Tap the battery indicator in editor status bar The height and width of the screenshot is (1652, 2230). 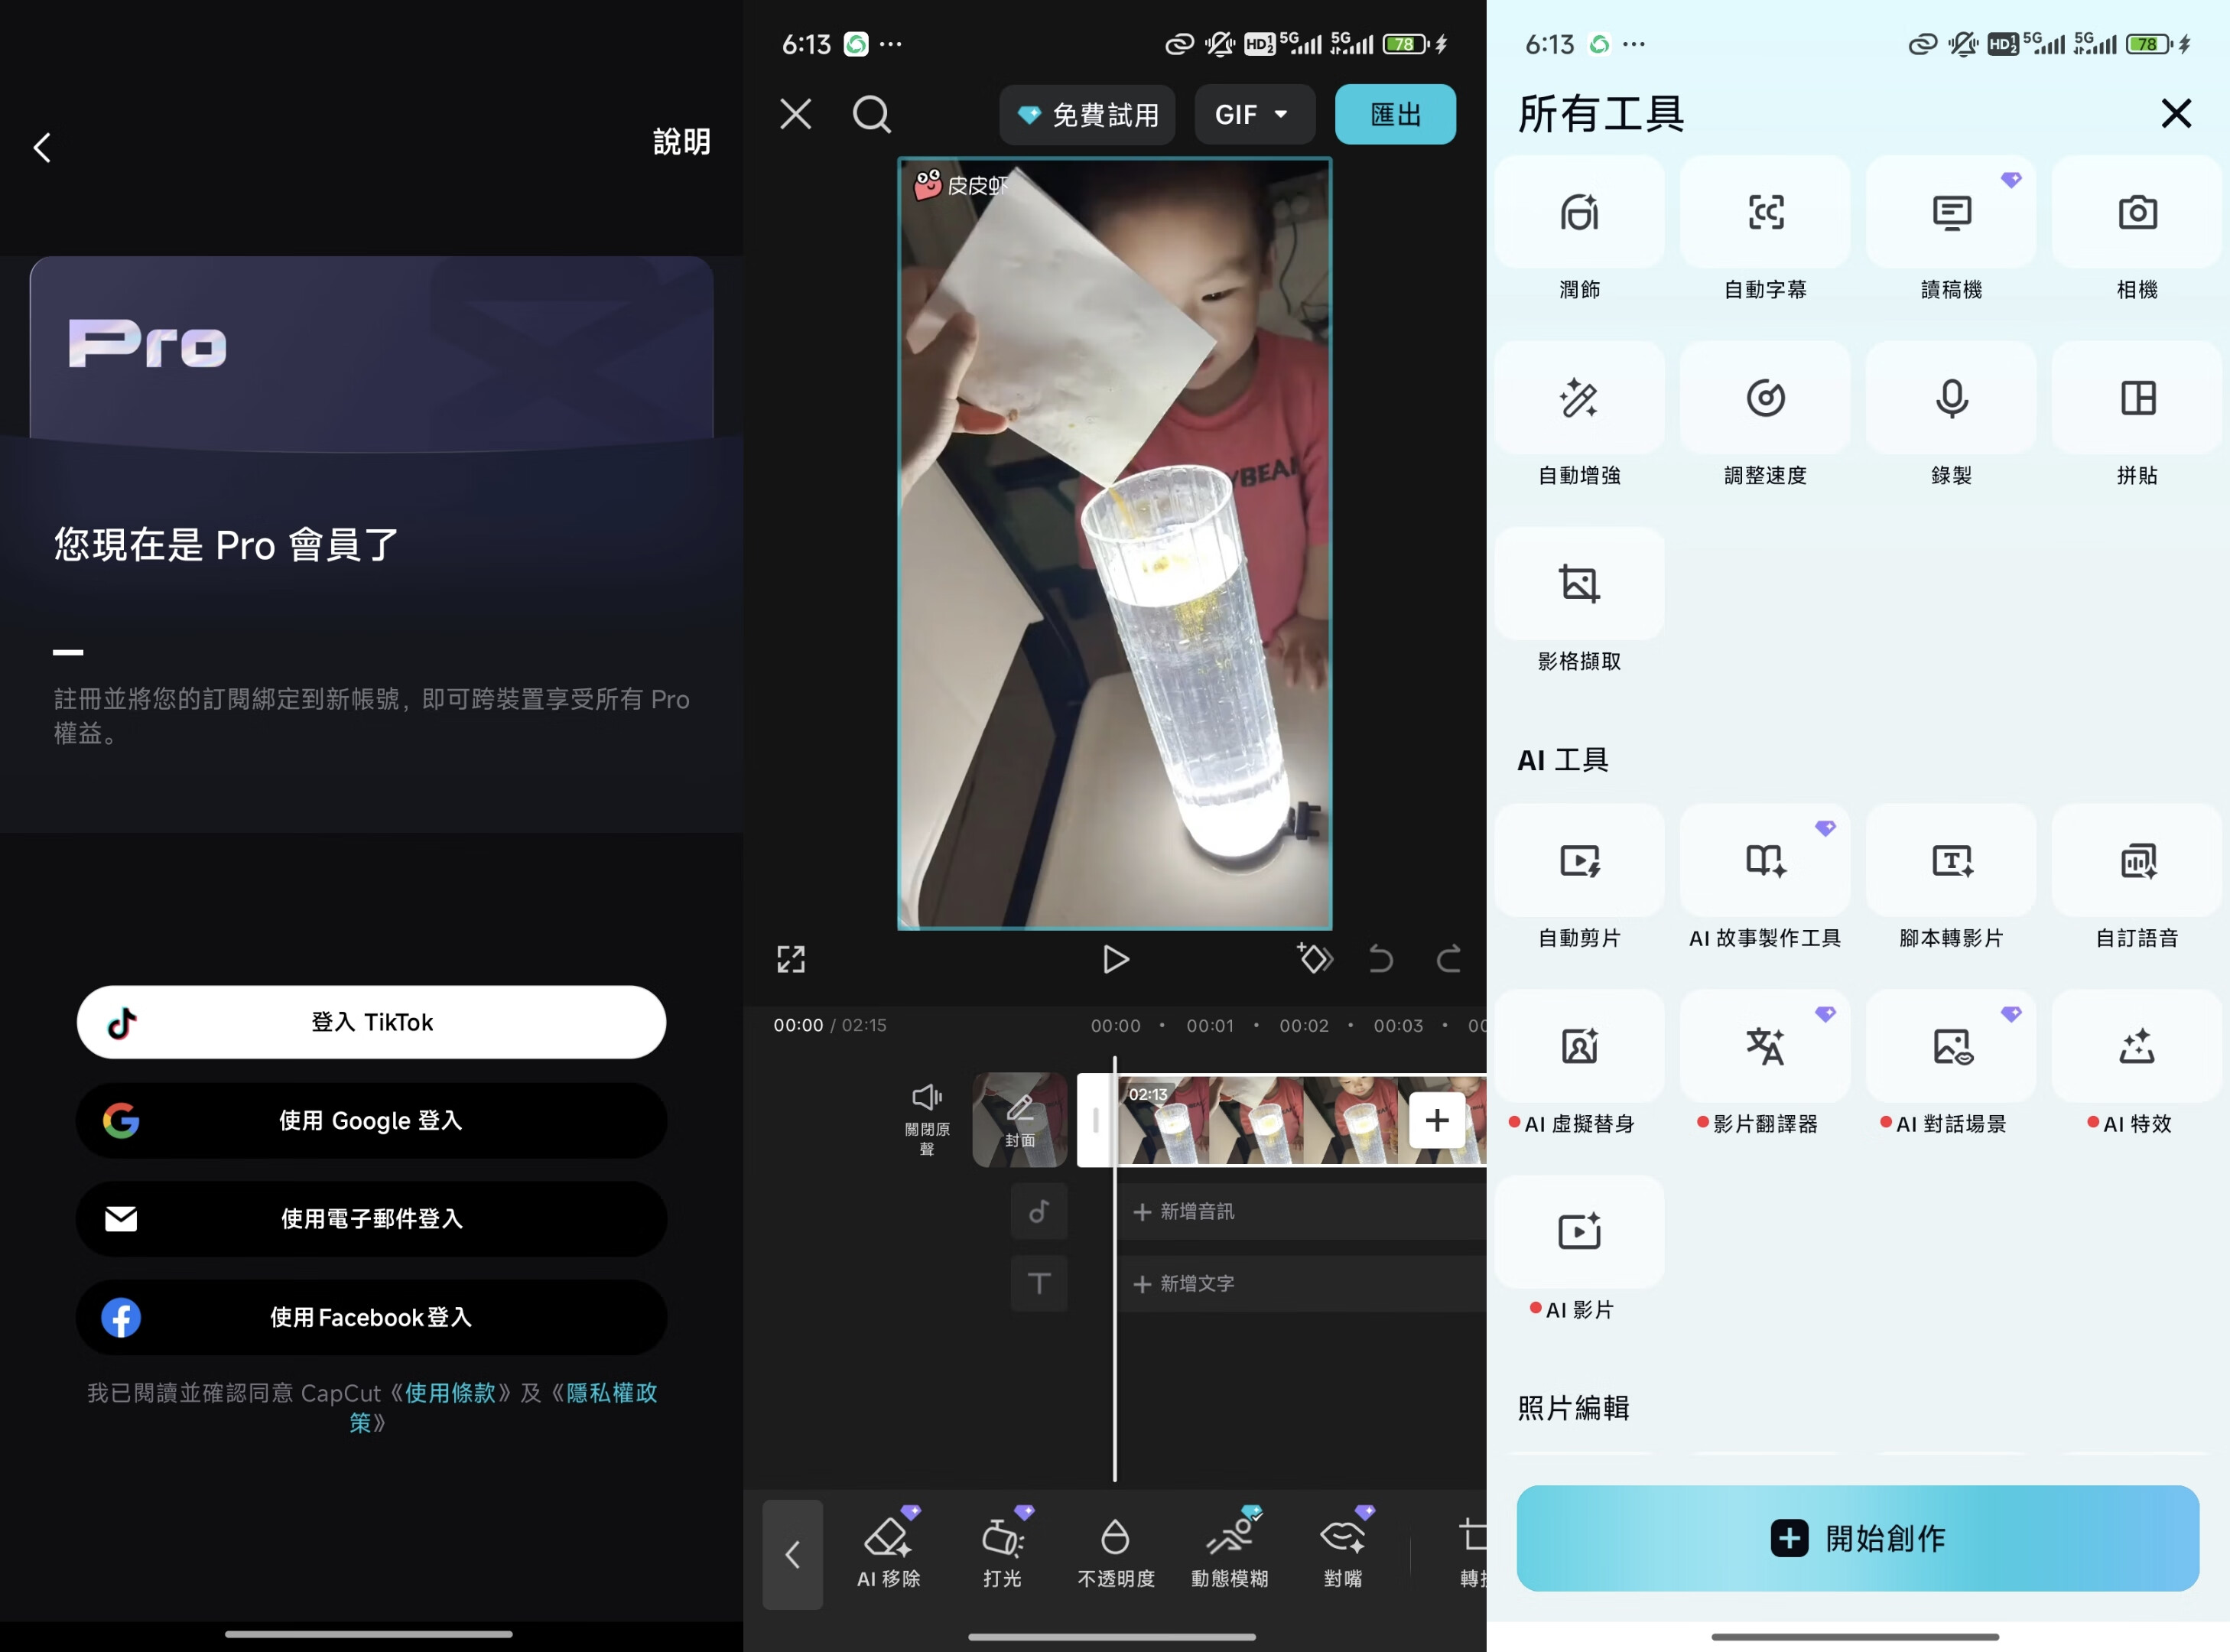point(1405,44)
